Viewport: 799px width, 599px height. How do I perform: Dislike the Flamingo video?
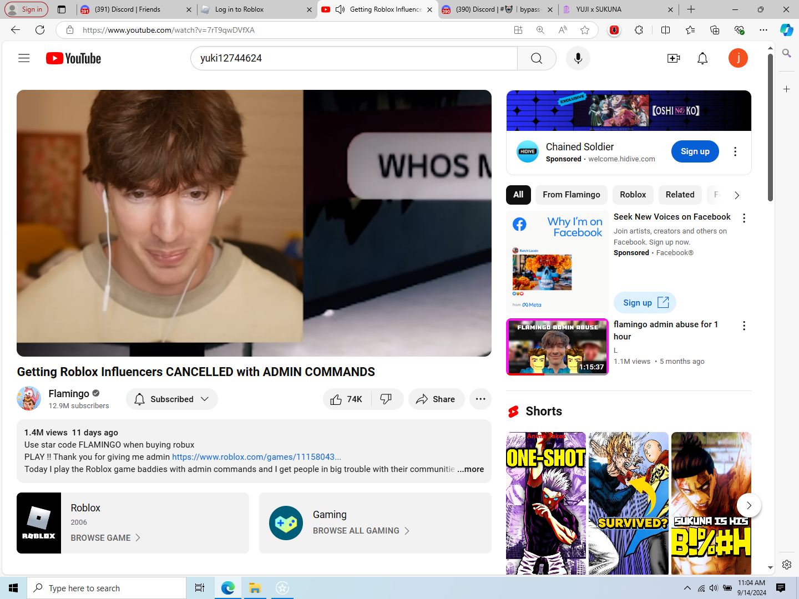click(386, 399)
